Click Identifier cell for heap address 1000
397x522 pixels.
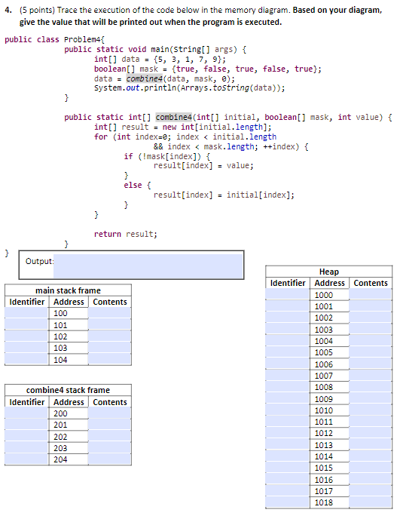[288, 295]
